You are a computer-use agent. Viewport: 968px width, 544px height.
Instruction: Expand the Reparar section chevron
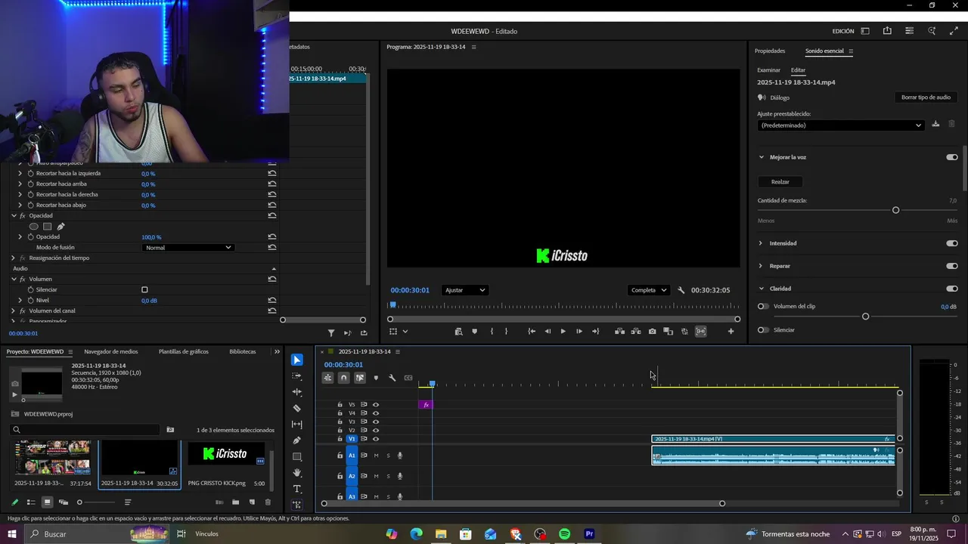coord(761,266)
